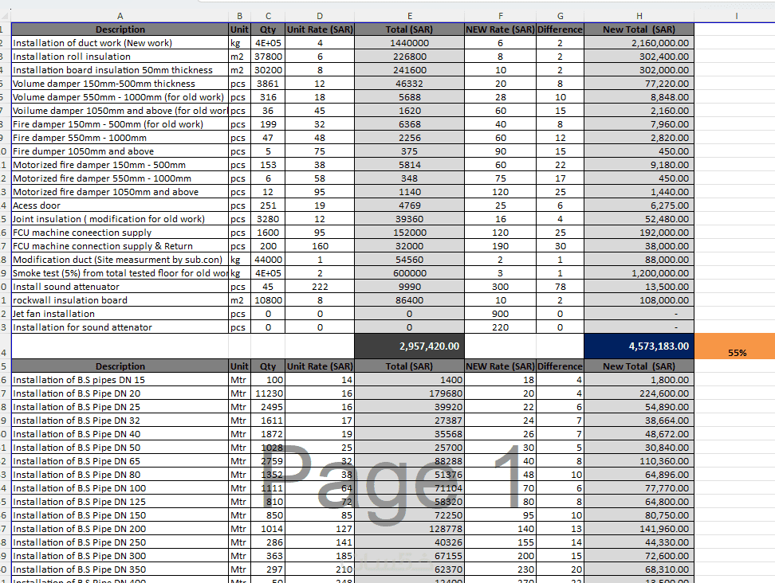Click new total '2,160,000.00'
The width and height of the screenshot is (775, 583).
[639, 43]
